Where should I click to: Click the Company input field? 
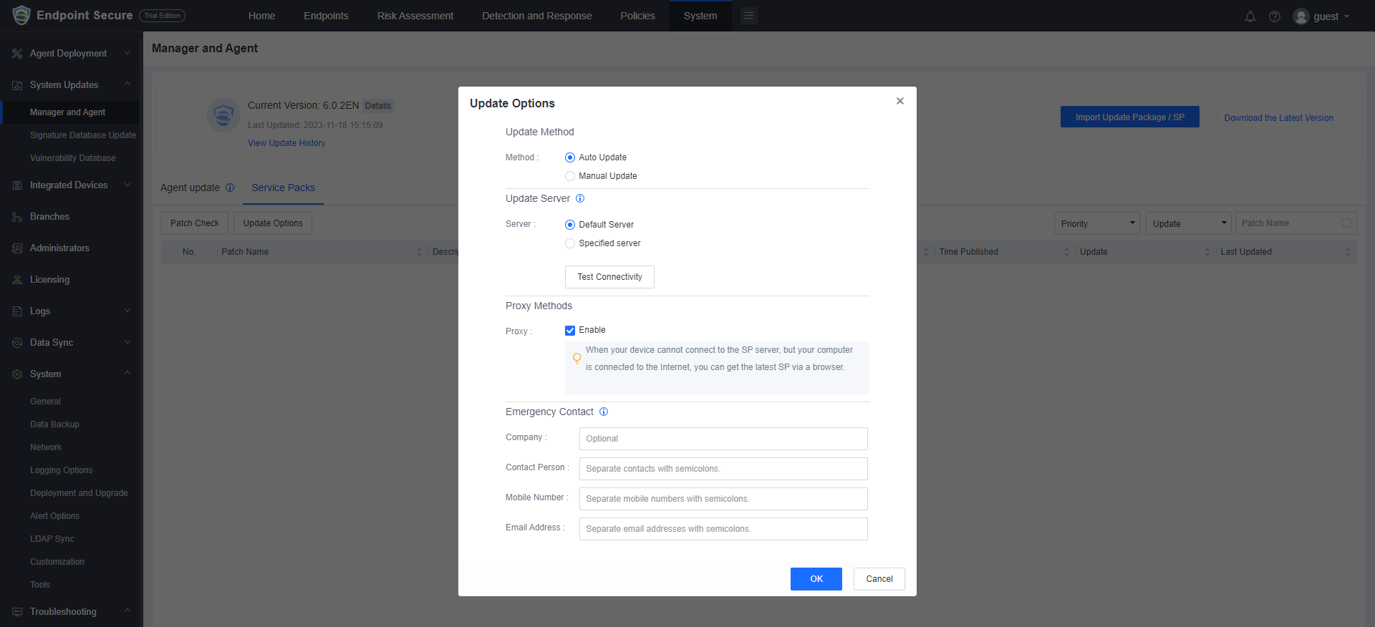(723, 439)
